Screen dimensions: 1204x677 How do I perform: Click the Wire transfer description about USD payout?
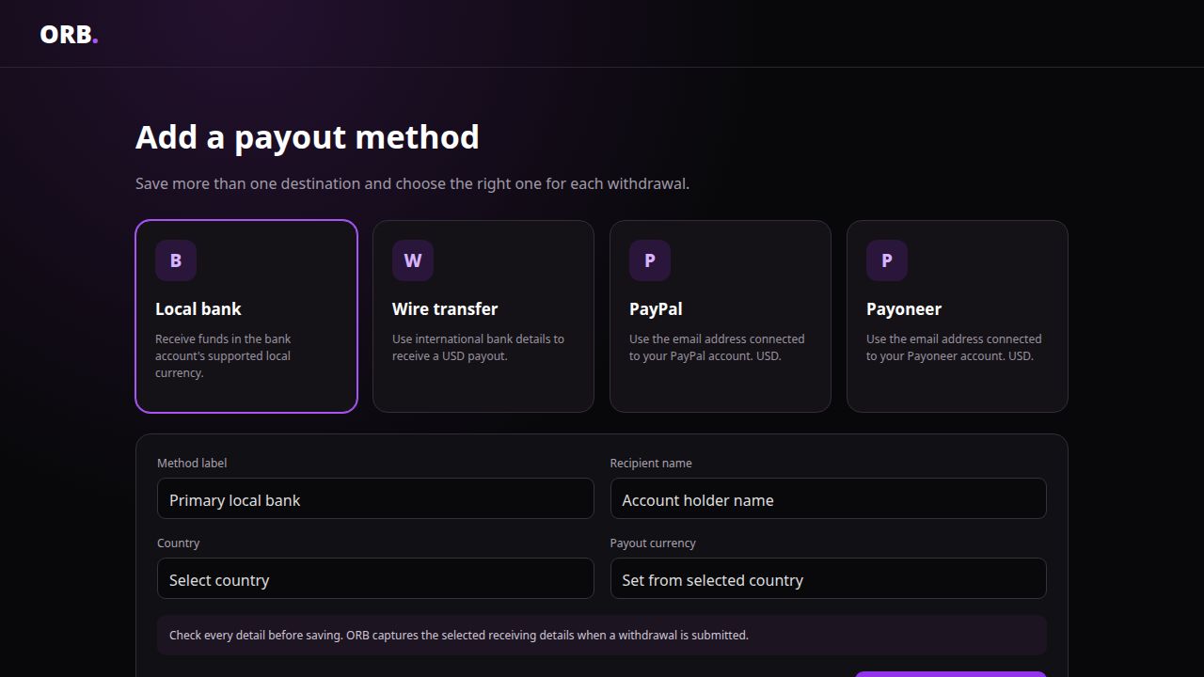coord(478,348)
